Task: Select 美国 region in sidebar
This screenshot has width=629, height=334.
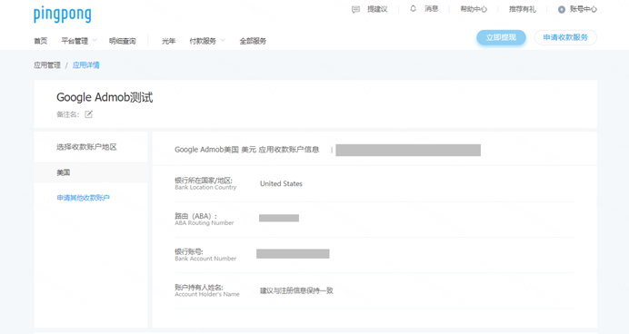Action: (91, 172)
